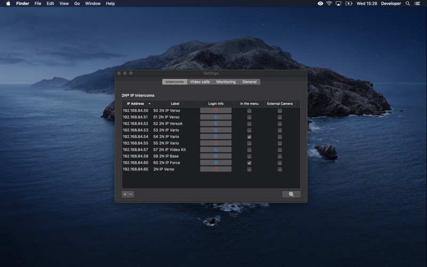Uncheck In the menu for 60 2N IP Force
Viewport: 427px width, 267px height.
tap(249, 163)
